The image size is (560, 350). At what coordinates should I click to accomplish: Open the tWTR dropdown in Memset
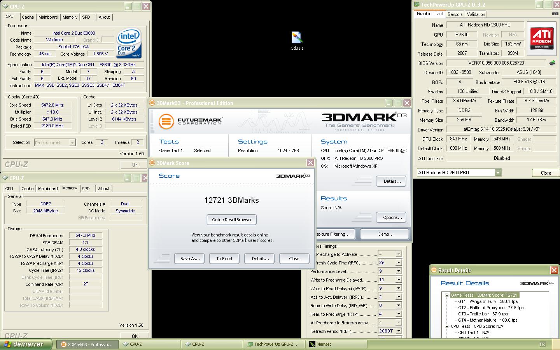(398, 288)
